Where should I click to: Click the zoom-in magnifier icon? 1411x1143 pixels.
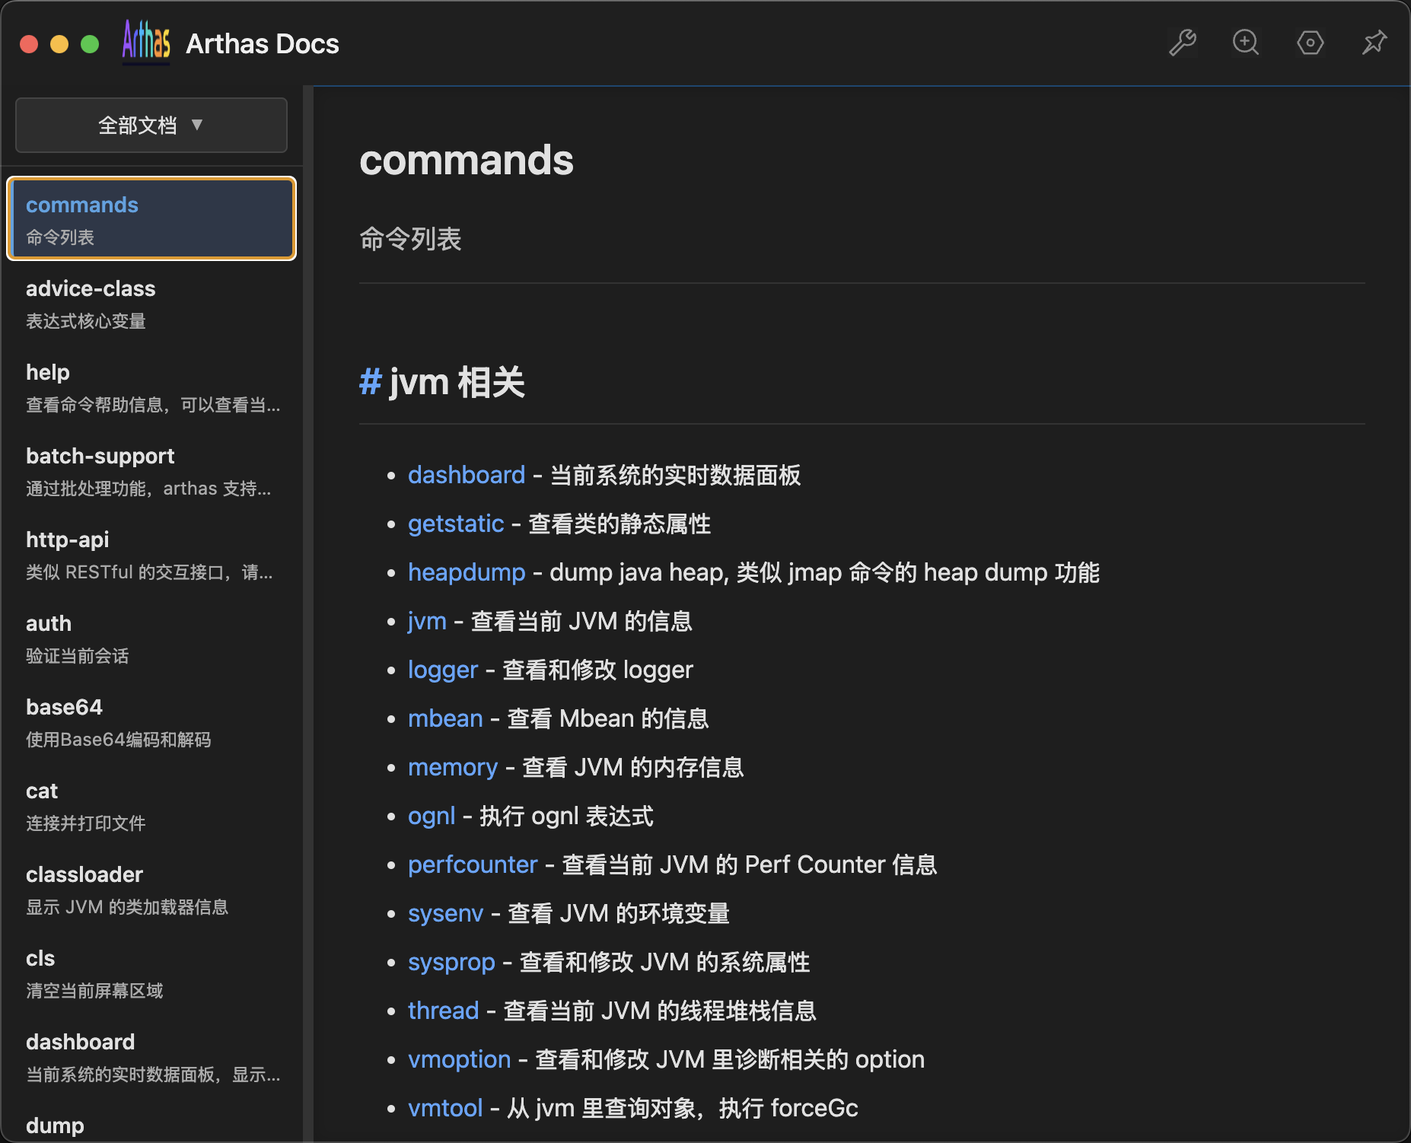click(x=1246, y=43)
